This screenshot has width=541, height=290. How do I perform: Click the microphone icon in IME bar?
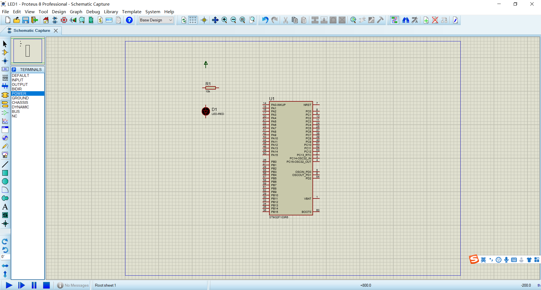506,260
